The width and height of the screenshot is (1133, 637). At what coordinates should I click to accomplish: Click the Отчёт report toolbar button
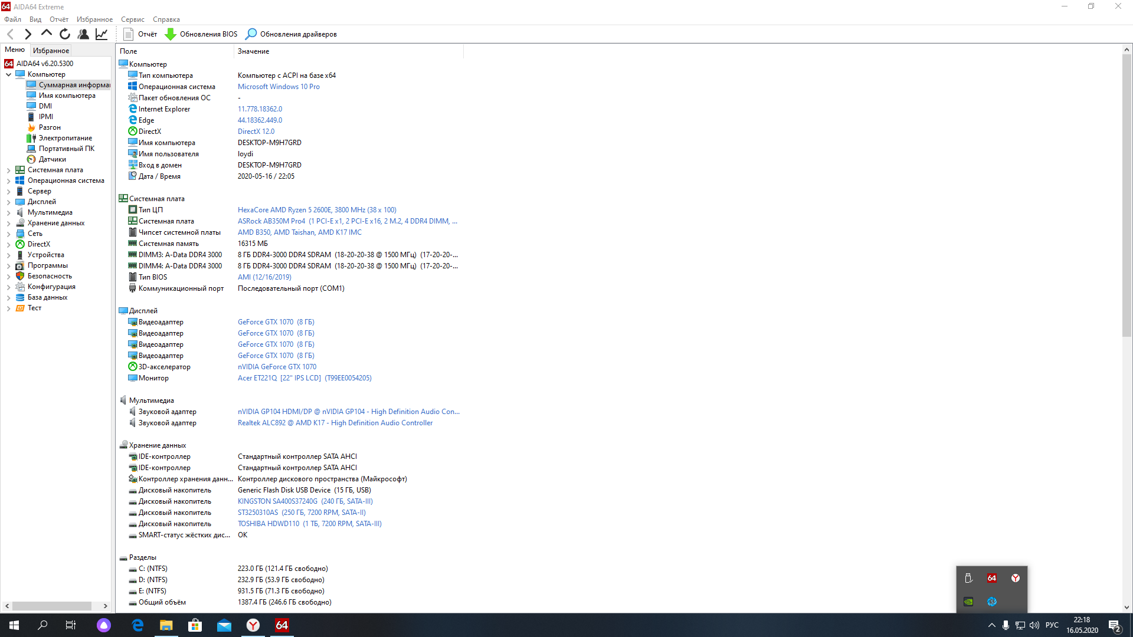pyautogui.click(x=140, y=34)
